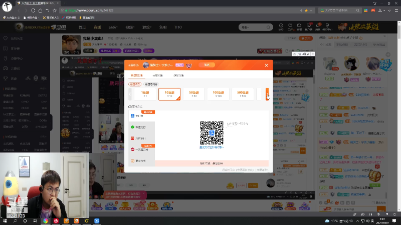The width and height of the screenshot is (401, 225).
Task: Switch to third tab in recharge dialog
Action: [x=178, y=75]
